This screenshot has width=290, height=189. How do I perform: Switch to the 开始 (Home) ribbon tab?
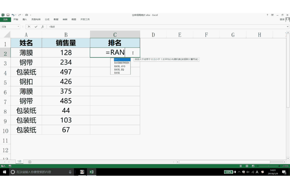[16, 19]
